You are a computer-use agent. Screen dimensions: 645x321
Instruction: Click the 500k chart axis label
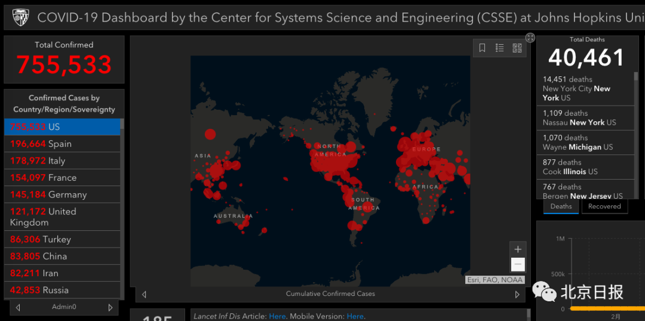pyautogui.click(x=557, y=274)
